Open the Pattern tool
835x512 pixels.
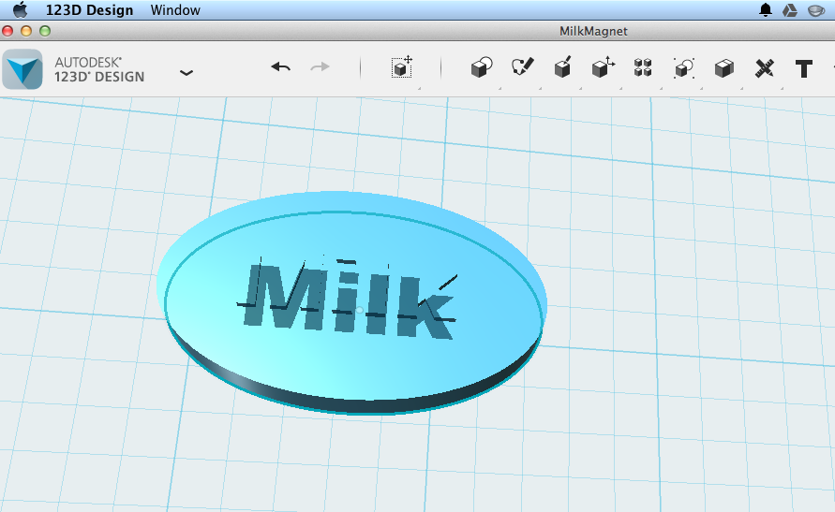[643, 67]
